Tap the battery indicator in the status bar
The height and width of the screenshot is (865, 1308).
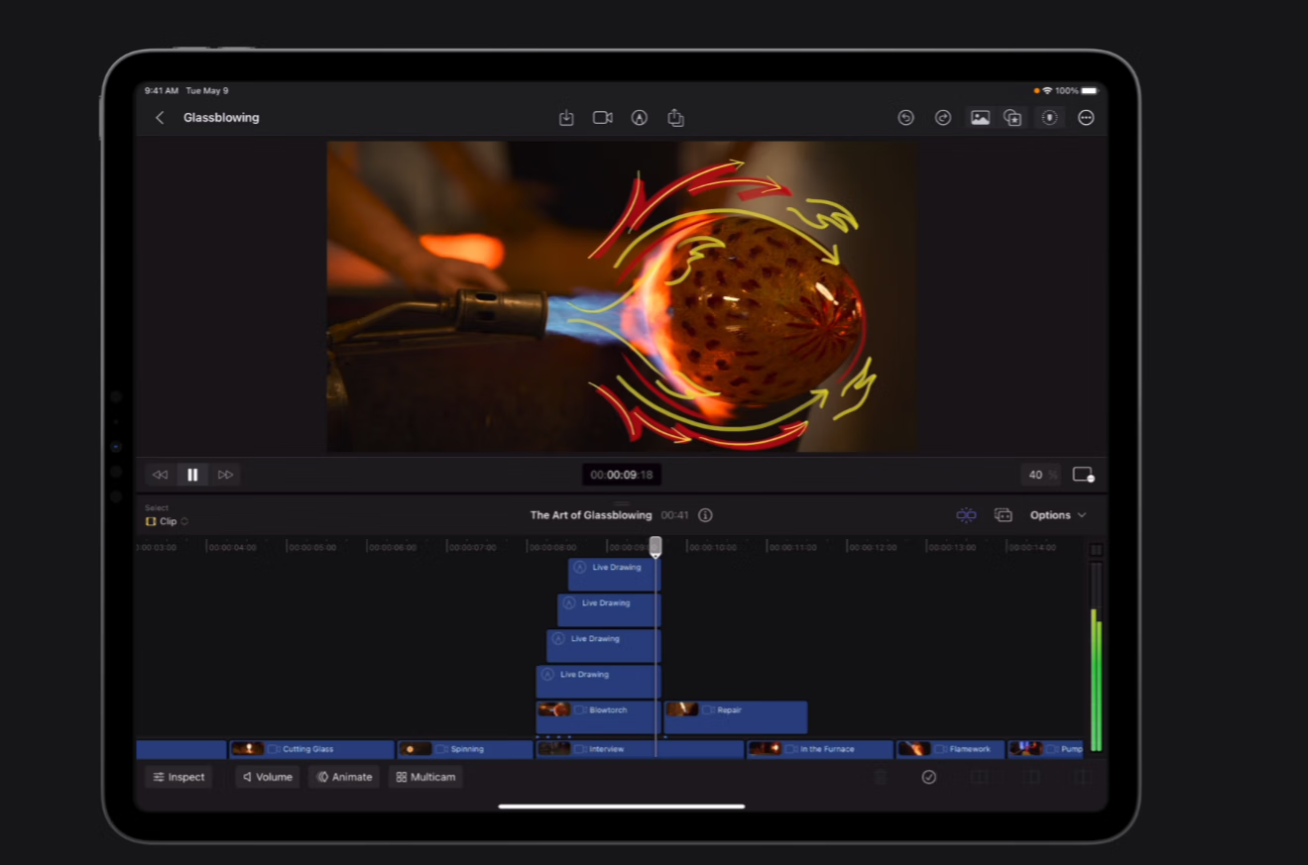pyautogui.click(x=1090, y=91)
